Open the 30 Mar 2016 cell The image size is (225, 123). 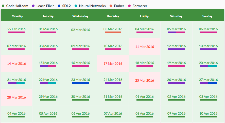point(80,97)
